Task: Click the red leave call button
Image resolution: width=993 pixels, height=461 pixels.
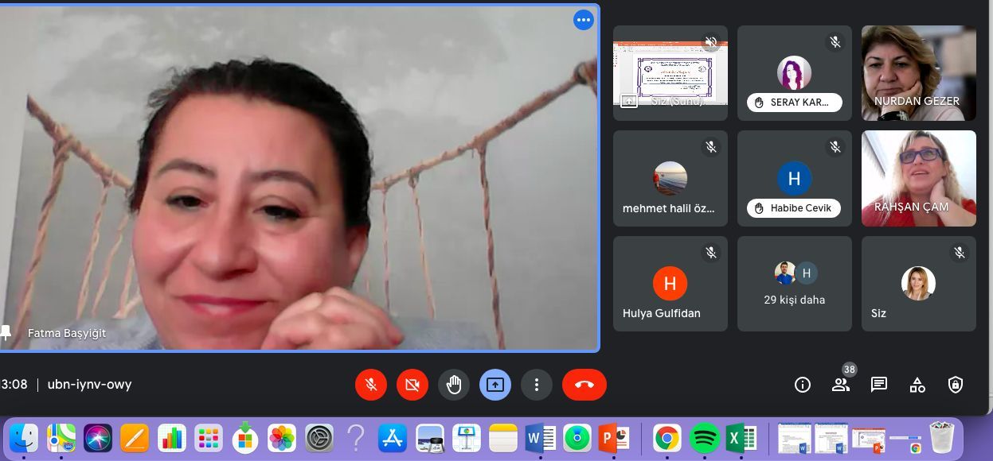Action: [x=584, y=385]
